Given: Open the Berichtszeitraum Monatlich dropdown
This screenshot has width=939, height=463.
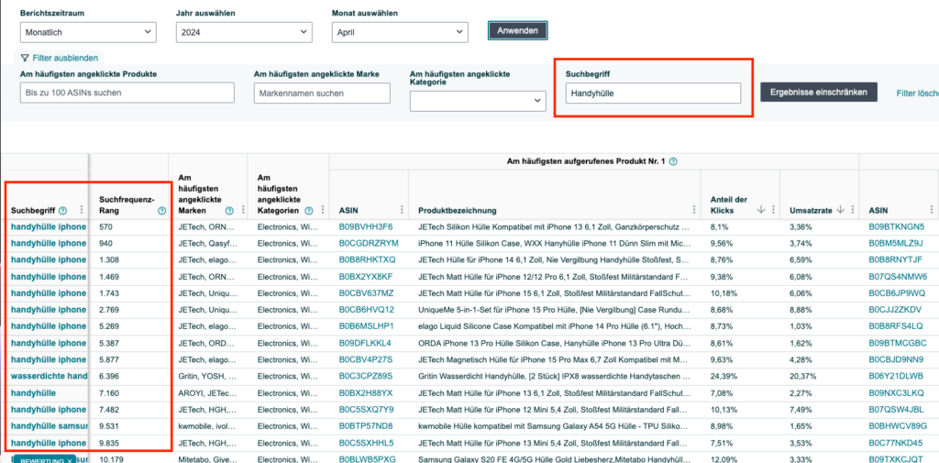Looking at the screenshot, I should coord(88,32).
